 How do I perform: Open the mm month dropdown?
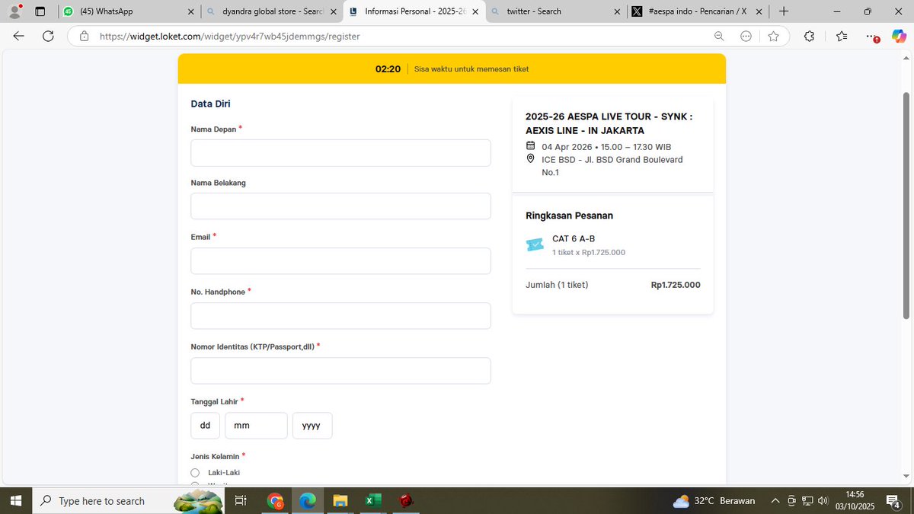(256, 426)
